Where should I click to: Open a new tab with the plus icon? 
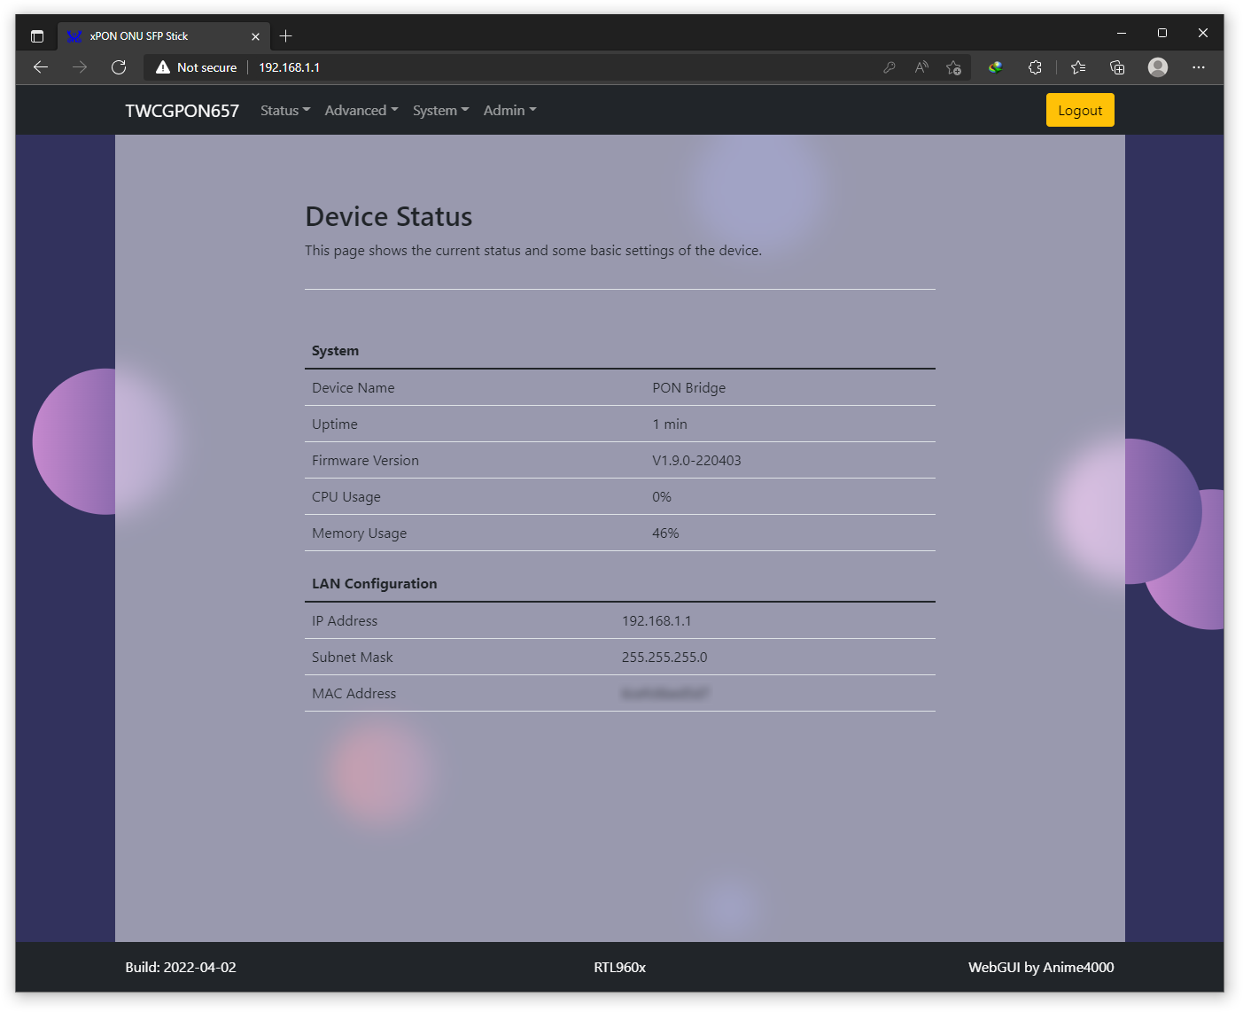point(285,36)
